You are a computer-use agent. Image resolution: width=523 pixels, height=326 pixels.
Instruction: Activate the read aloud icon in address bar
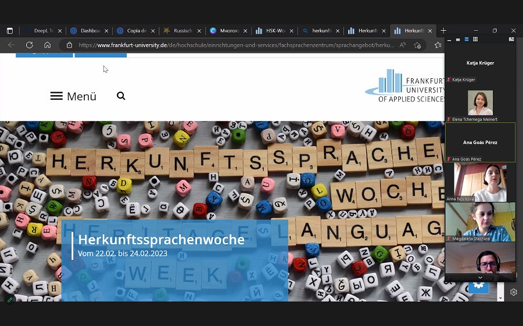click(x=403, y=45)
